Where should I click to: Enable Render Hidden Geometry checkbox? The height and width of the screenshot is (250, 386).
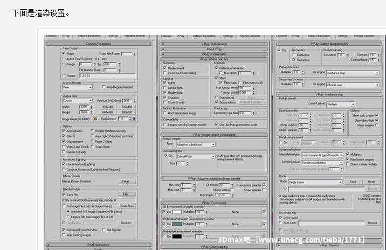pyautogui.click(x=92, y=131)
